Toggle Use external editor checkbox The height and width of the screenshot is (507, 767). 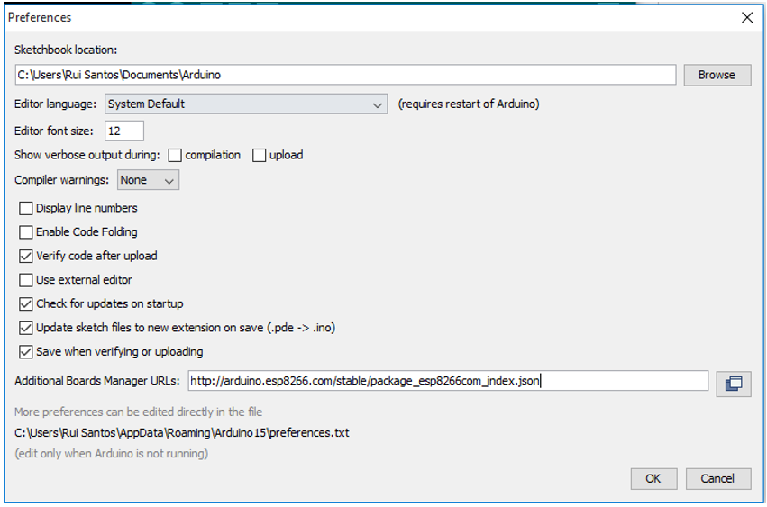click(x=26, y=280)
